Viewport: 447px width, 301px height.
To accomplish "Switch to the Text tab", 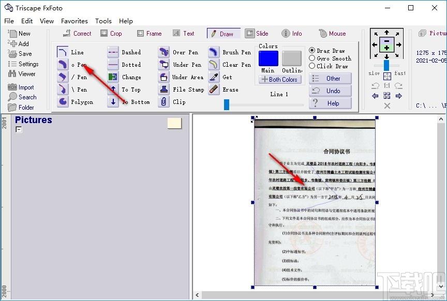I will click(184, 34).
